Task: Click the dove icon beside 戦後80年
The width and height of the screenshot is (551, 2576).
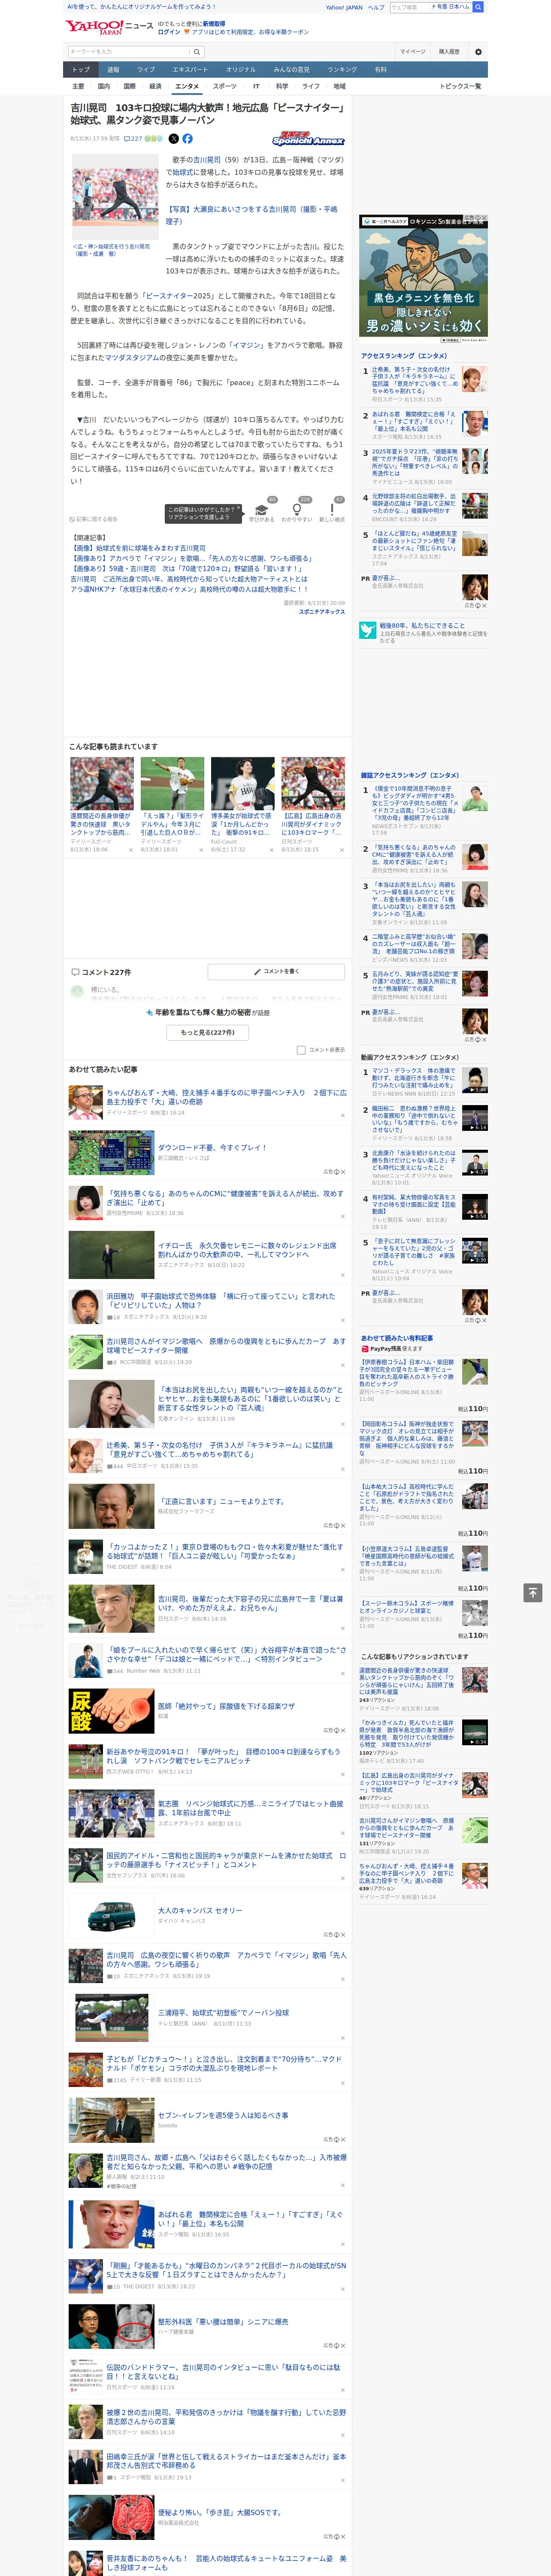Action: click(369, 629)
